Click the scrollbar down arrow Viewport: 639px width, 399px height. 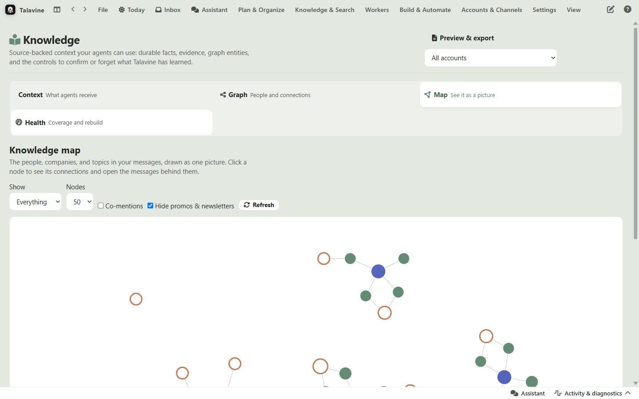(x=635, y=383)
